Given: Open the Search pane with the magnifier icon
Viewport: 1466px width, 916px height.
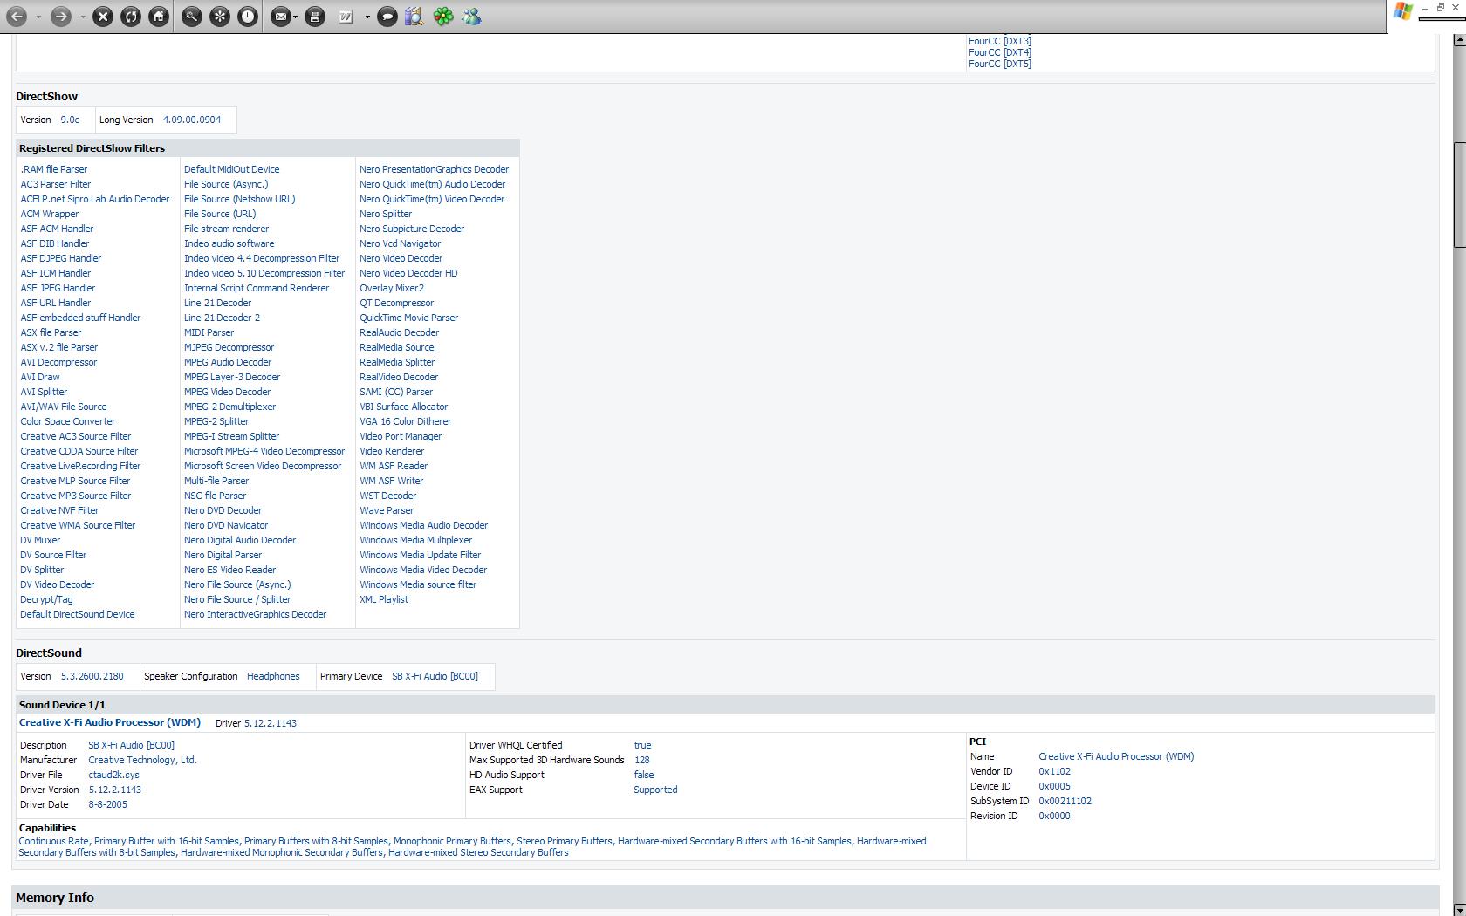Looking at the screenshot, I should [x=192, y=17].
